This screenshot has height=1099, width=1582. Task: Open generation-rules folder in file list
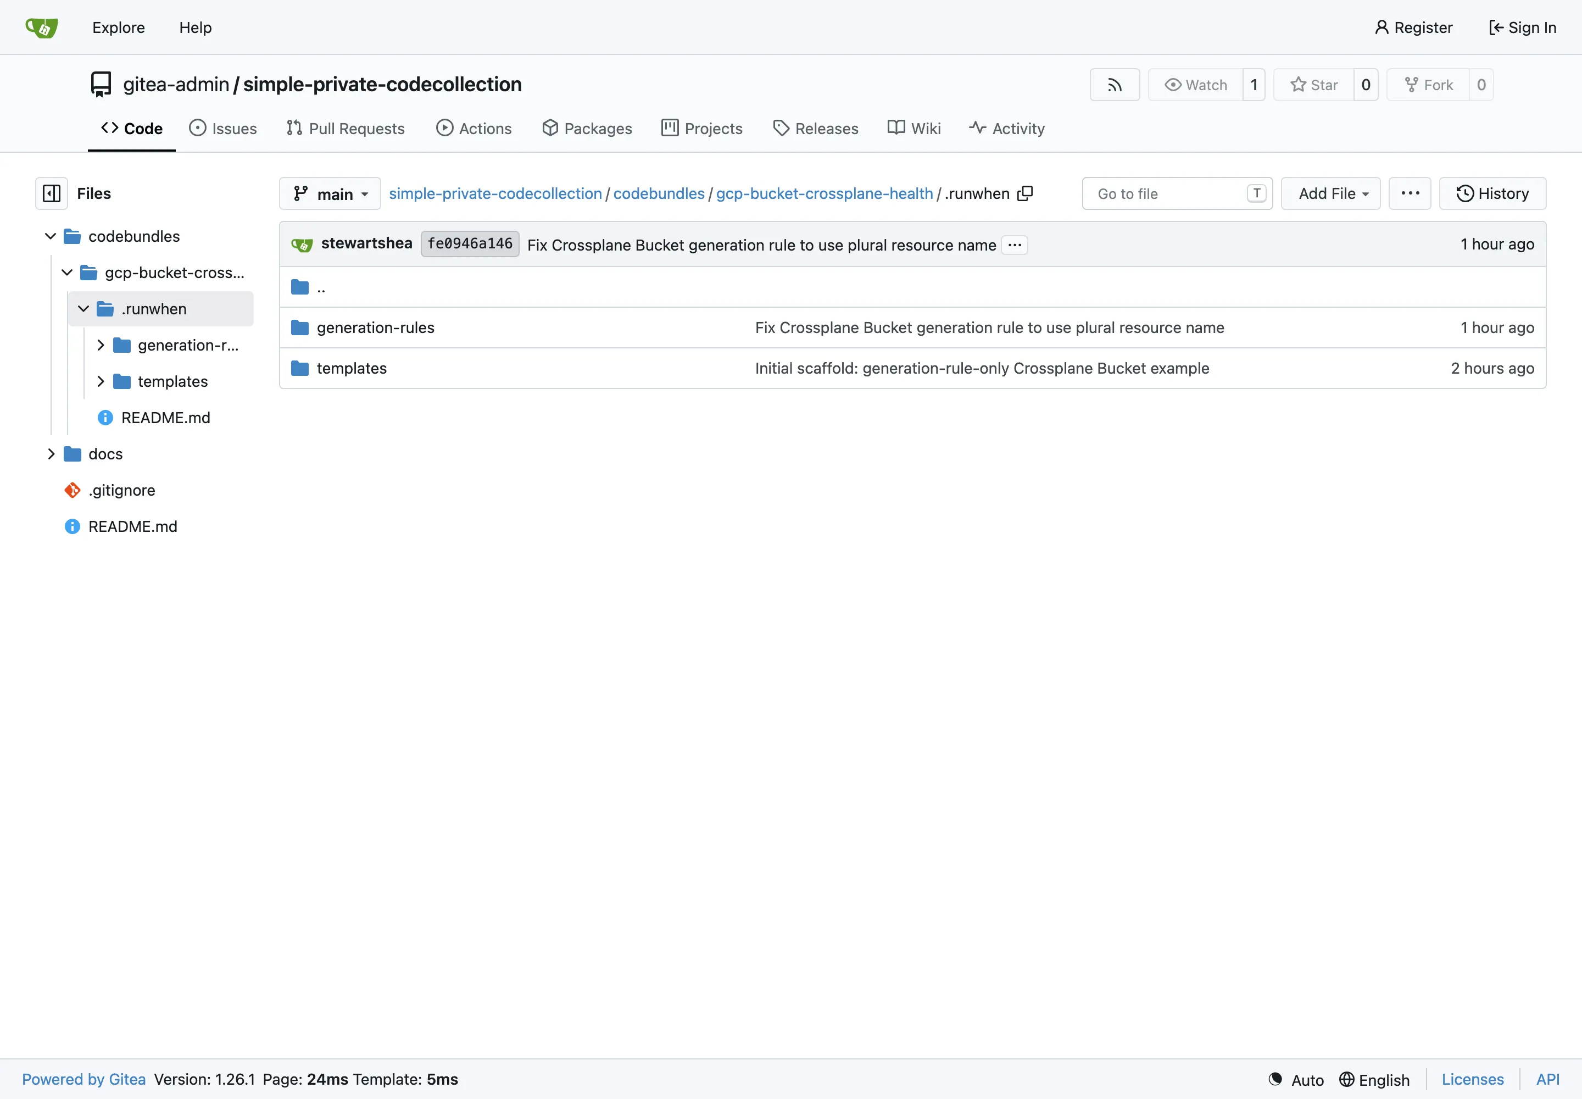376,328
